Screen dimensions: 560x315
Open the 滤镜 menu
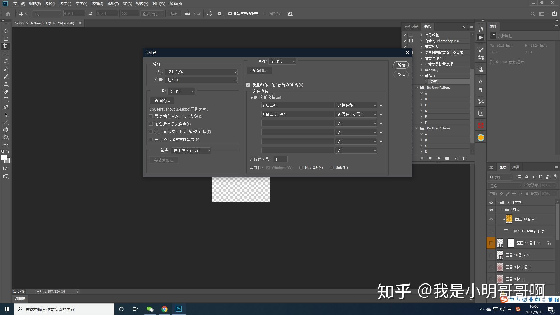coord(113,3)
